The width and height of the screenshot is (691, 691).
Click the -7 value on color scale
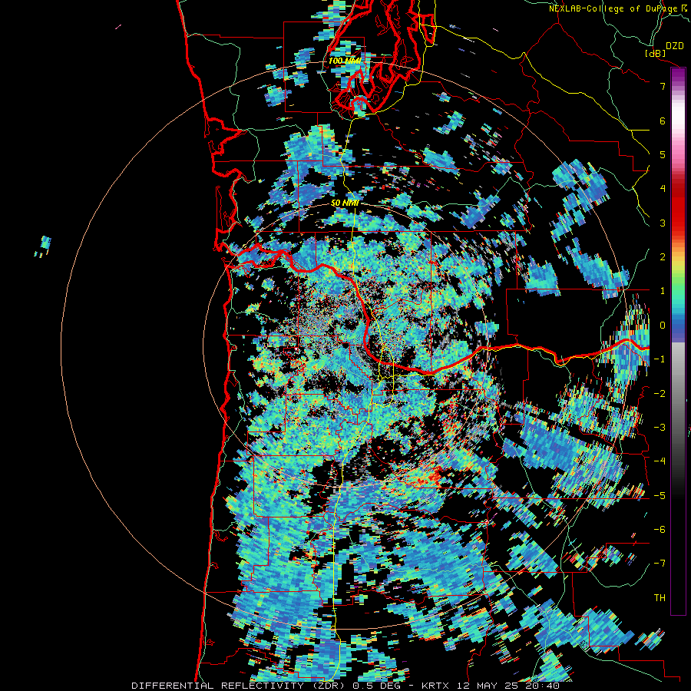[x=660, y=564]
